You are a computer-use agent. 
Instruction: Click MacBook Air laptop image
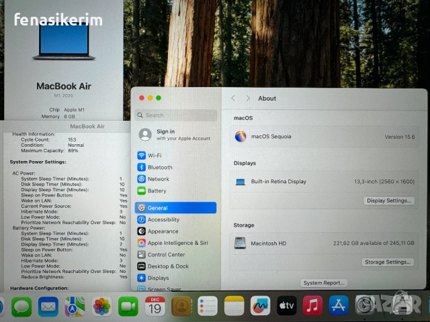pyautogui.click(x=64, y=41)
